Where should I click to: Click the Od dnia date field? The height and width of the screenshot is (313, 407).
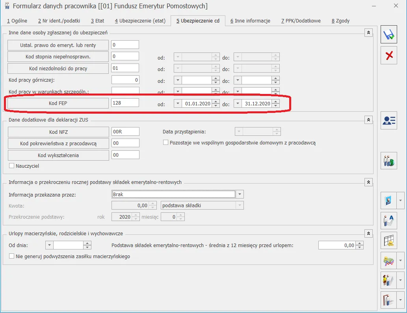point(68,245)
